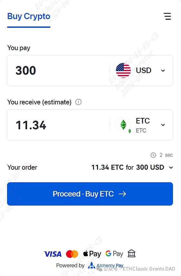Switch to the Buy Crypto tab
Image resolution: width=181 pixels, height=276 pixels.
(29, 16)
